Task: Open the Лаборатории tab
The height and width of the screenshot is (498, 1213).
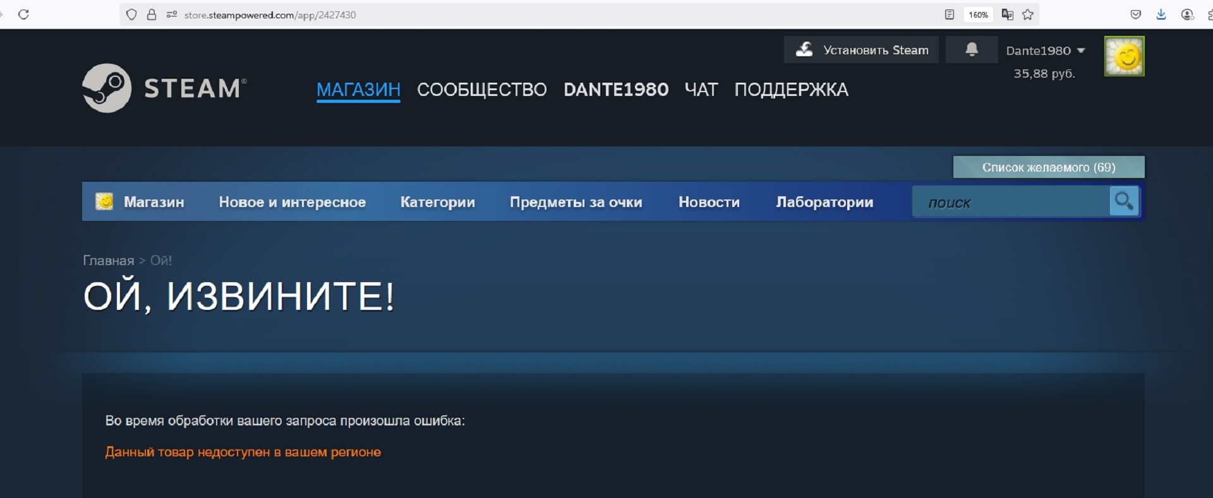Action: pyautogui.click(x=824, y=202)
